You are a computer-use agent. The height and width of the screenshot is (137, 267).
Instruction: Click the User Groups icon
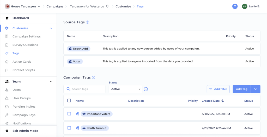point(7,98)
